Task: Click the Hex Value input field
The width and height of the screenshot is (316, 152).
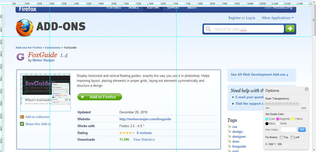Action: [289, 130]
